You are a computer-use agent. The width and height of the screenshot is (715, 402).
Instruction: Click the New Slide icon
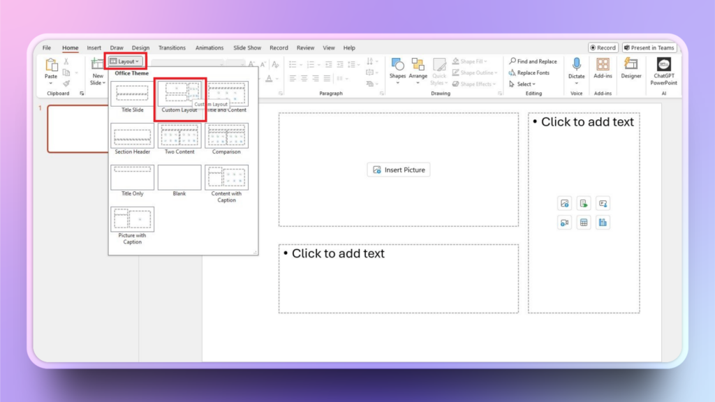point(97,64)
